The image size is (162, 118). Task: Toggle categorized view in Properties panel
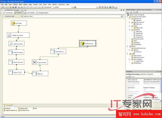(x=127, y=77)
